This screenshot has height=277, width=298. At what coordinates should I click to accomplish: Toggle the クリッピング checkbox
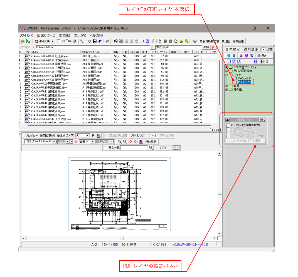(128, 136)
